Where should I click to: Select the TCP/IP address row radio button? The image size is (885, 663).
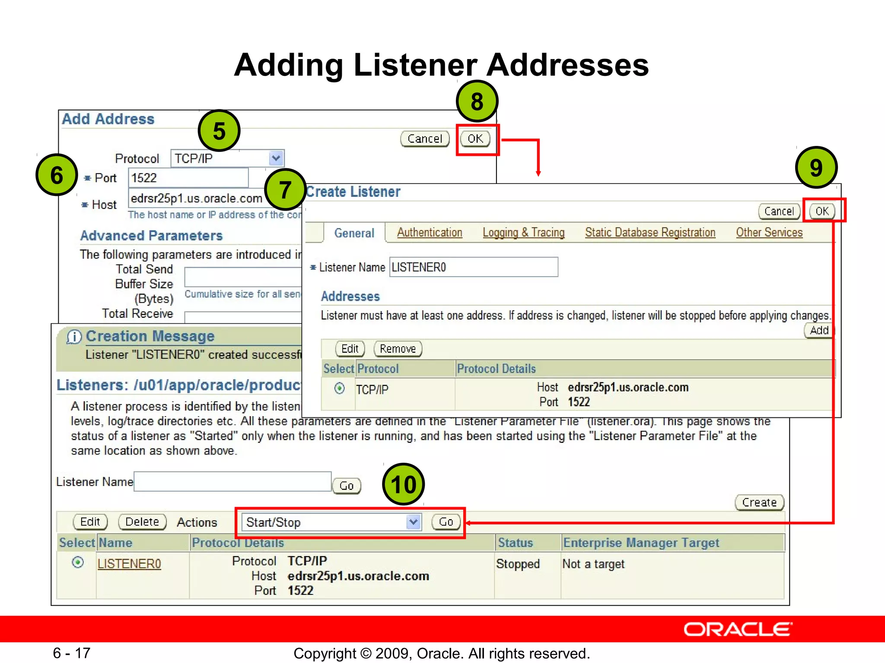click(x=340, y=388)
